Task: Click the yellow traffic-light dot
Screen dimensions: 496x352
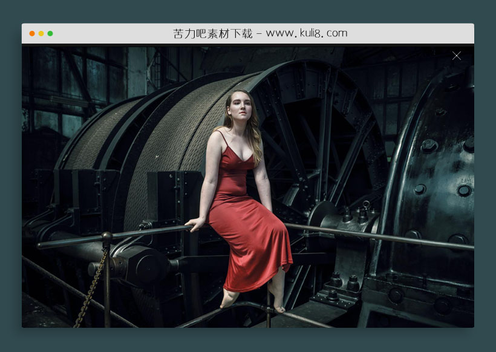Action: point(41,33)
